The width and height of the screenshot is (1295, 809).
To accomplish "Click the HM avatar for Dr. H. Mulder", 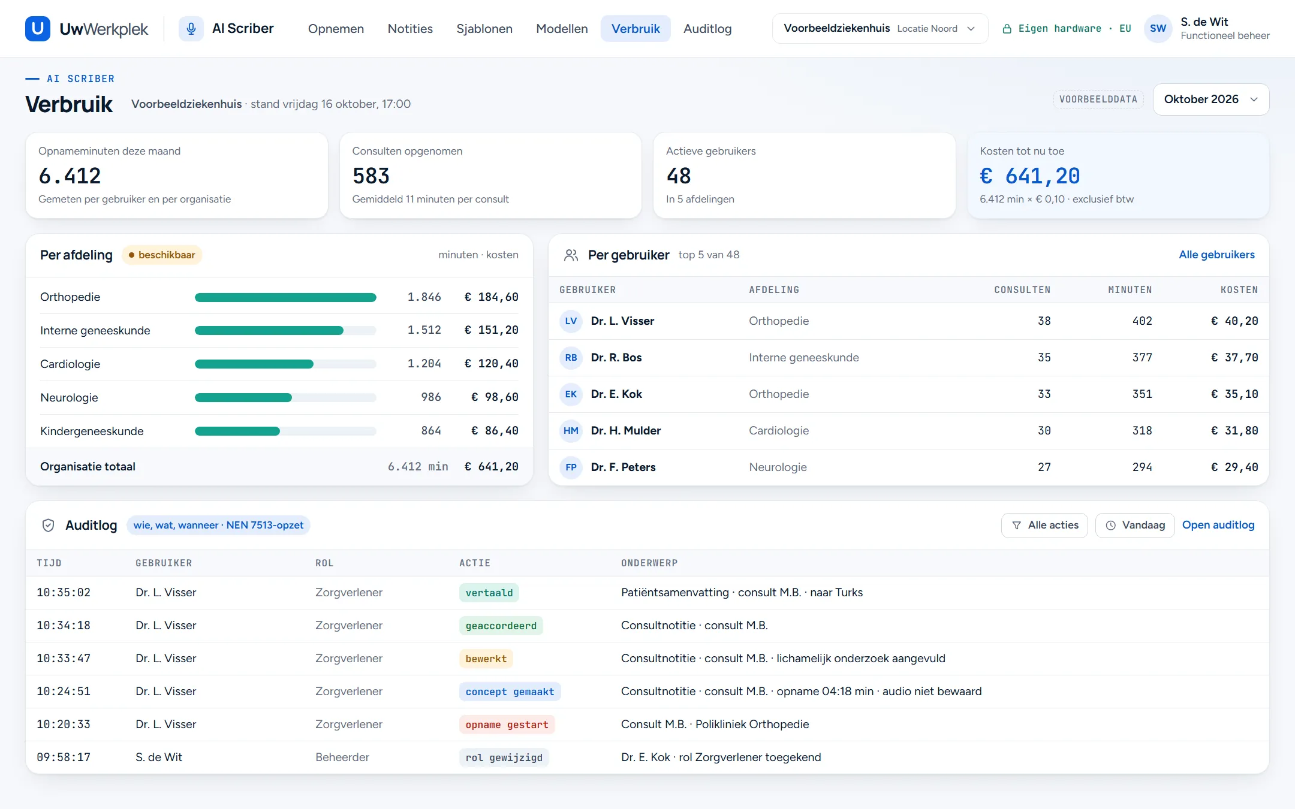I will pyautogui.click(x=571, y=431).
